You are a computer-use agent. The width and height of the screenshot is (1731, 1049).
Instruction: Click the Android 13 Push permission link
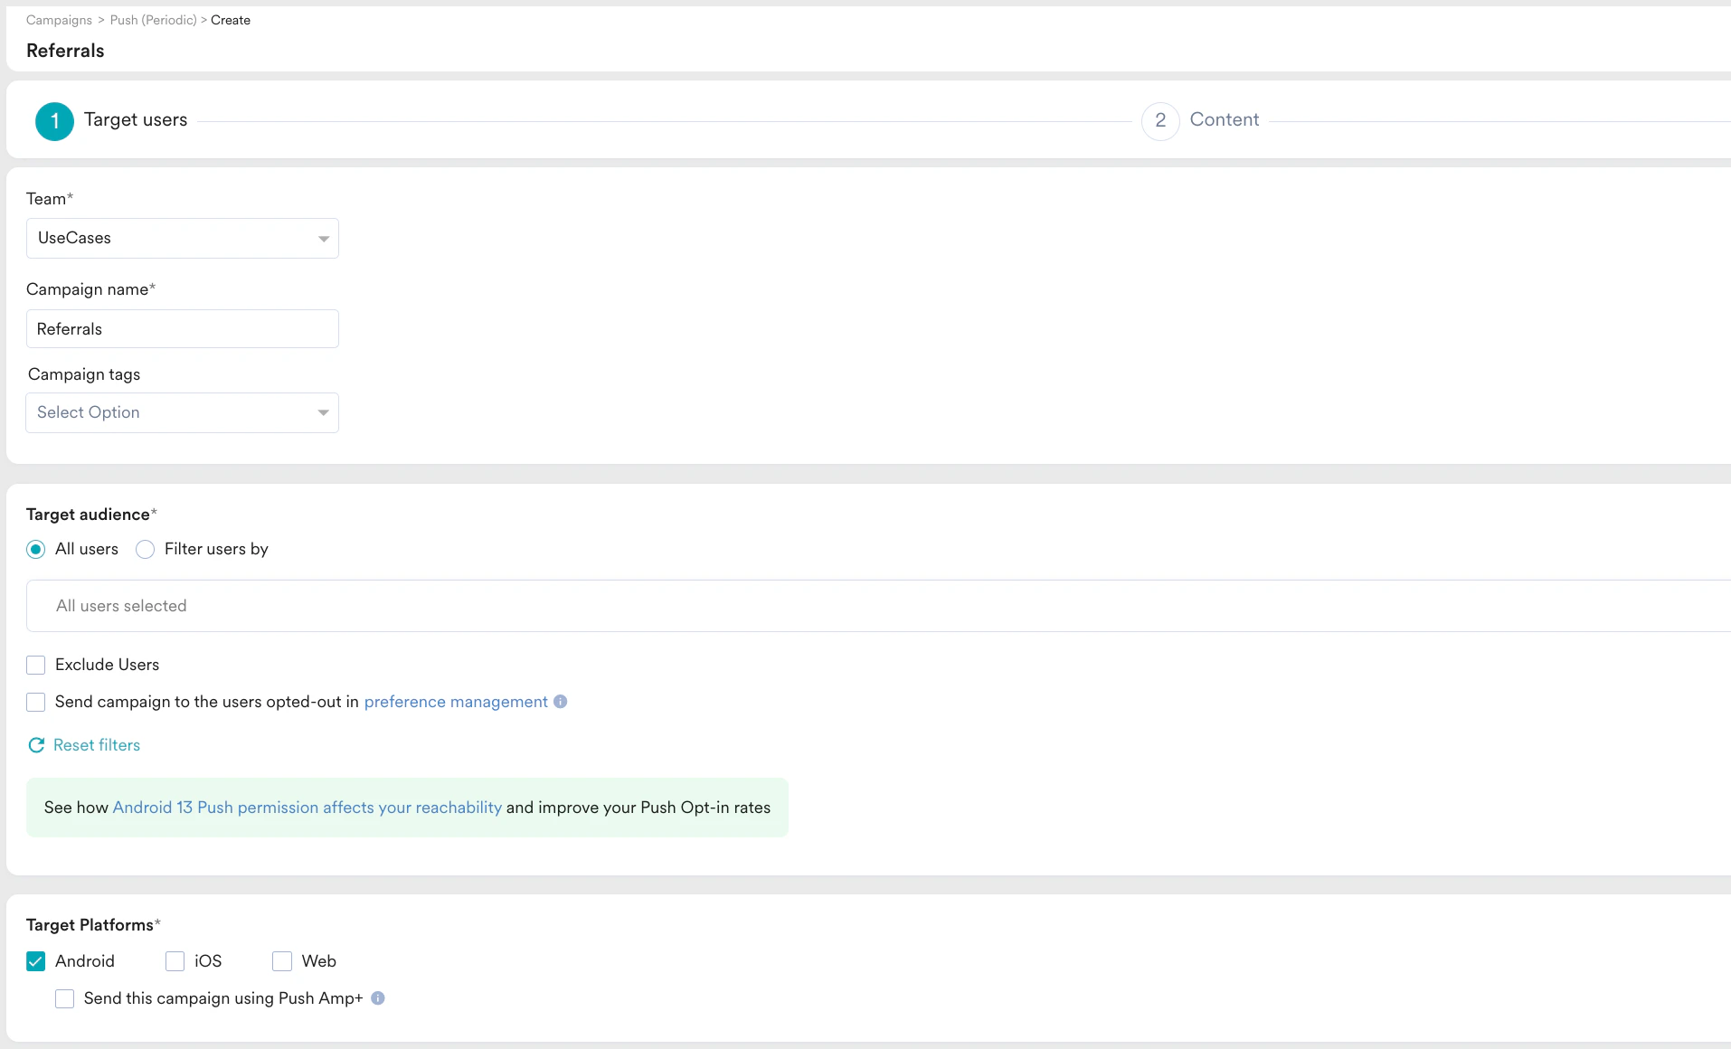pos(307,808)
